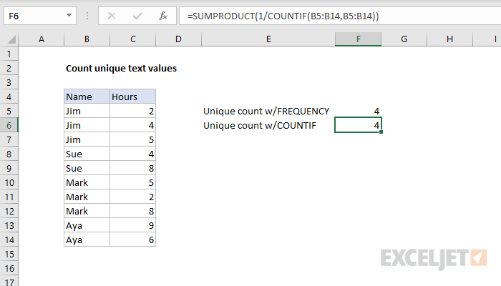
Task: Select column A header
Action: 42,39
